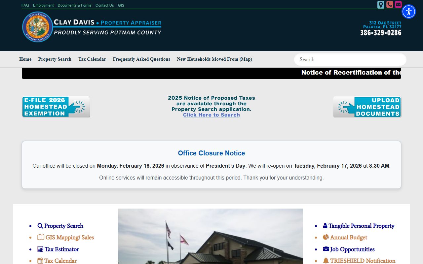
Task: Click the map icon beside GIS Mapping/ Sales
Action: pos(41,237)
